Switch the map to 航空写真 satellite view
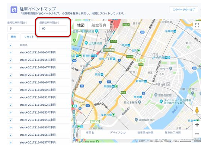 pos(99,25)
